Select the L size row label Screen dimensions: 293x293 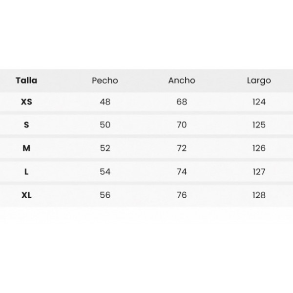(x=26, y=171)
